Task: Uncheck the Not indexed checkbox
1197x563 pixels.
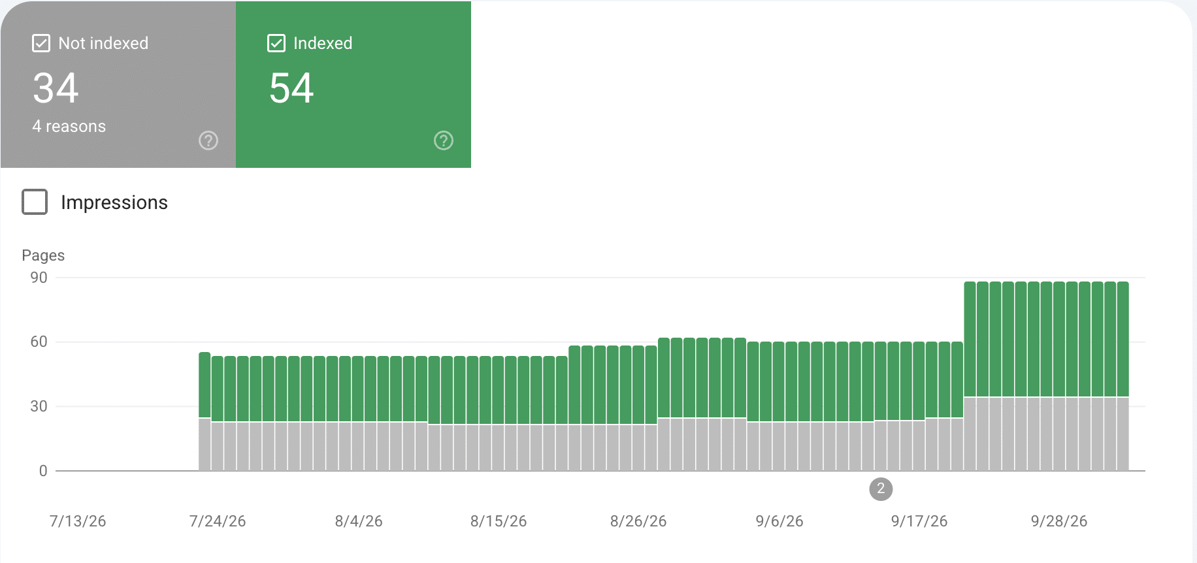Action: (41, 44)
